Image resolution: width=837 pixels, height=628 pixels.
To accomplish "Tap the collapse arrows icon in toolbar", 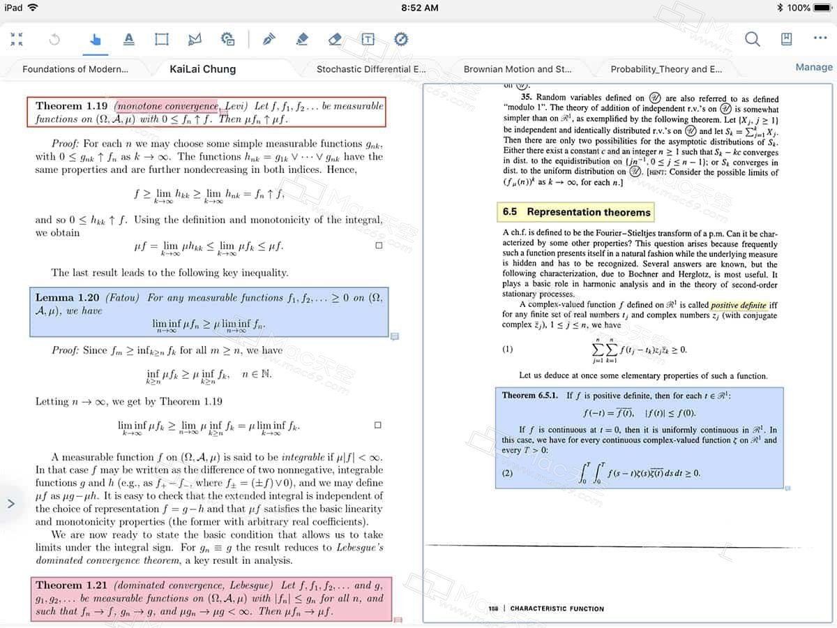I will pos(17,39).
